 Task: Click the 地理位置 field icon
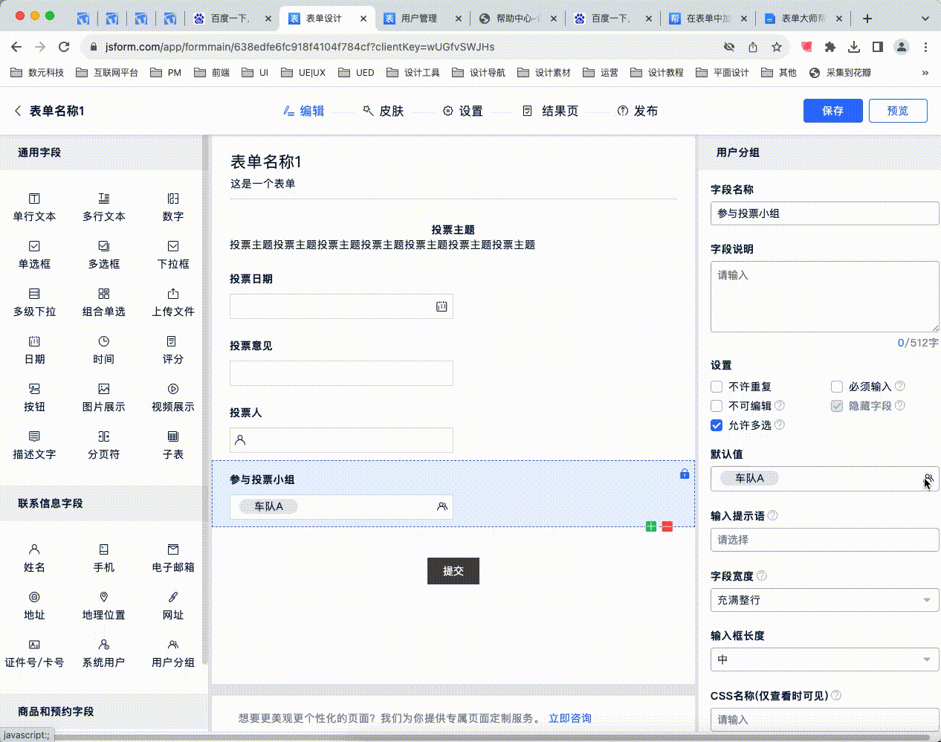coord(103,598)
